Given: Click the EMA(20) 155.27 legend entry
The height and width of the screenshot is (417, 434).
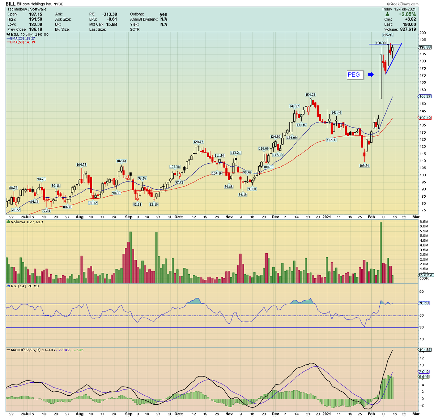Looking at the screenshot, I should pos(21,38).
